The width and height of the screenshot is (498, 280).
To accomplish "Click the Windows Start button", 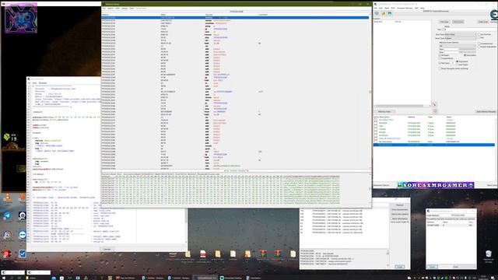I will tap(4, 278).
